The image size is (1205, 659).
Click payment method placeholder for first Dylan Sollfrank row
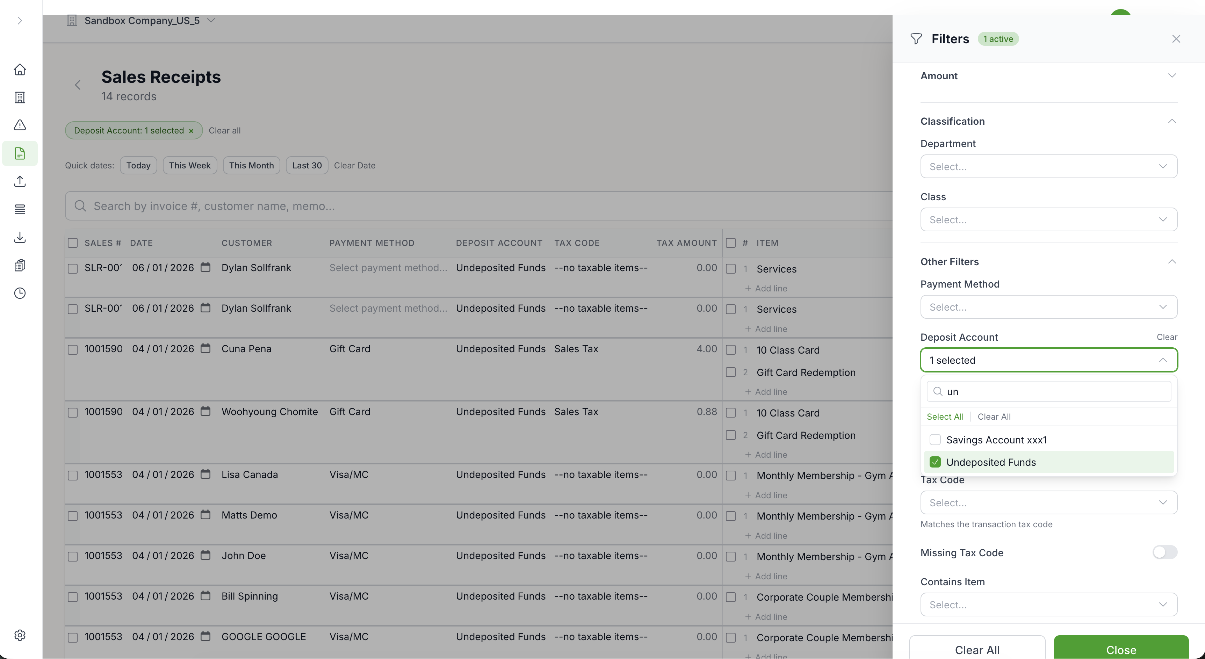click(388, 268)
